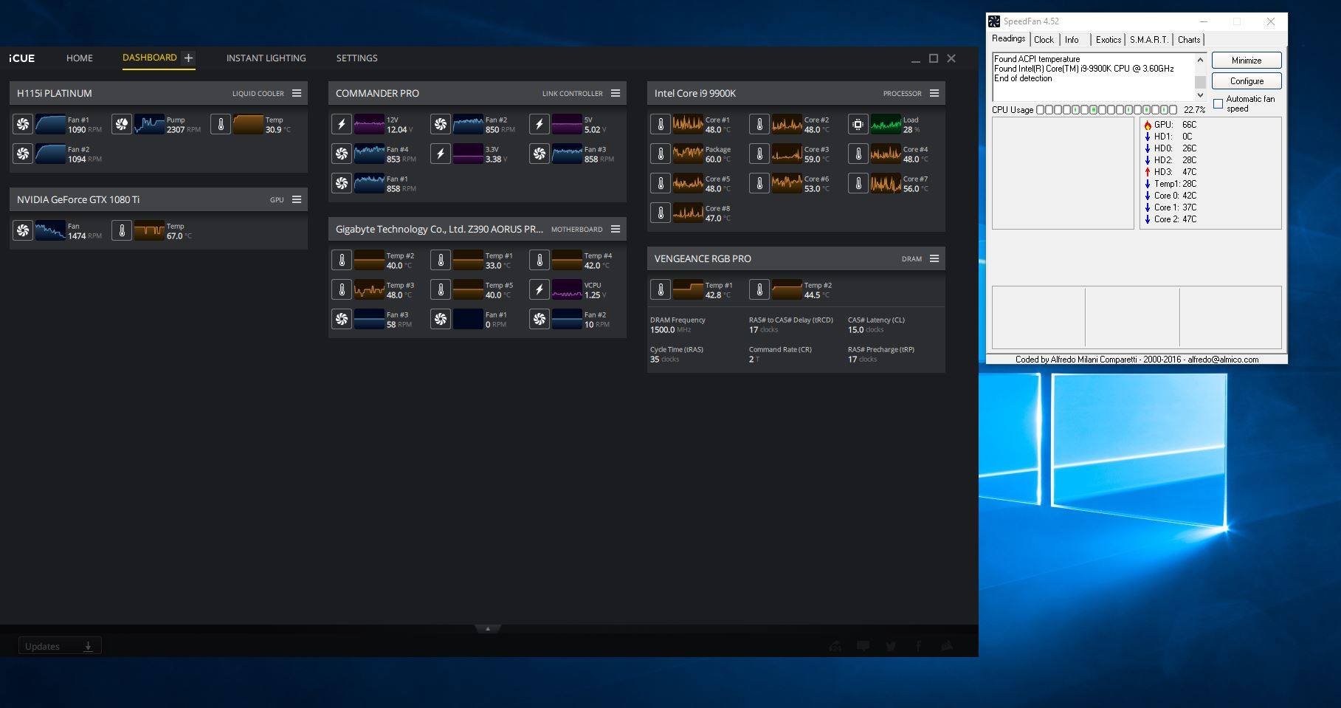Click the SpeedFan title bar icon
The height and width of the screenshot is (708, 1341).
[x=994, y=21]
